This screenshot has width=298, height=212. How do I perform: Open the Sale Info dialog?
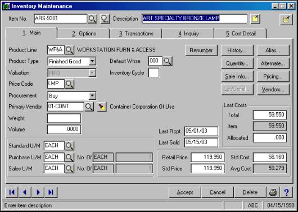click(x=237, y=76)
